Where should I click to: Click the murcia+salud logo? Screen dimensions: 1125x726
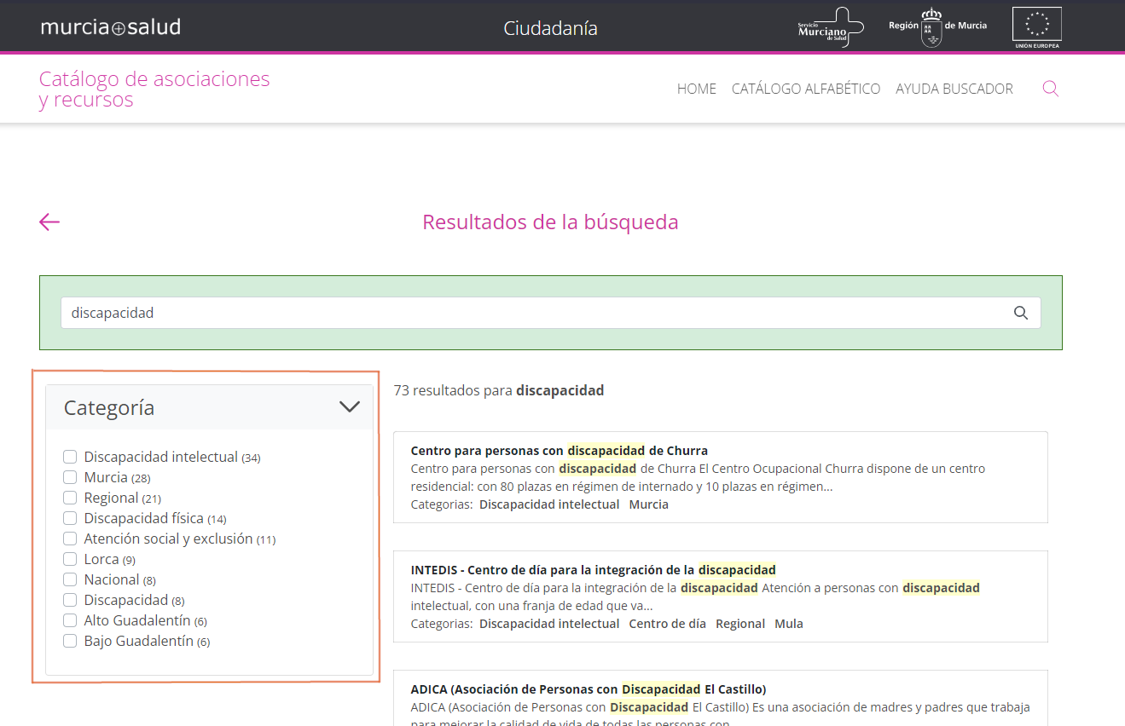[110, 26]
